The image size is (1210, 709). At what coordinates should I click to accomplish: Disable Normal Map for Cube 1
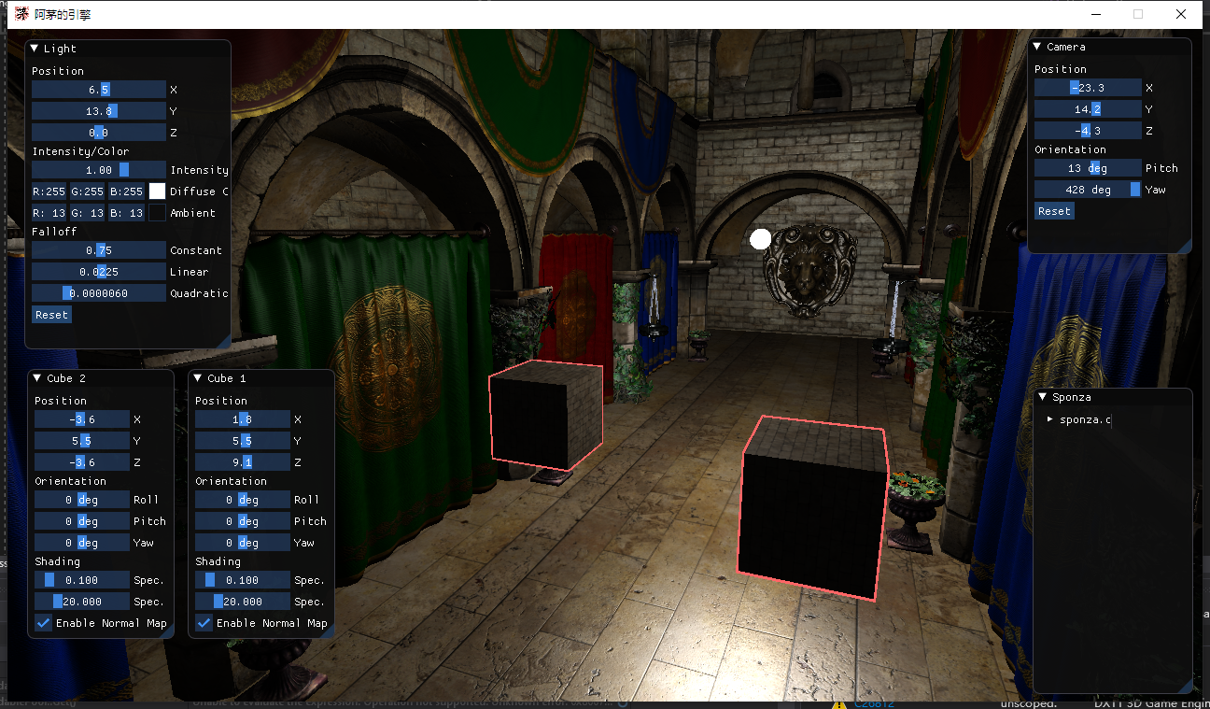tap(204, 623)
